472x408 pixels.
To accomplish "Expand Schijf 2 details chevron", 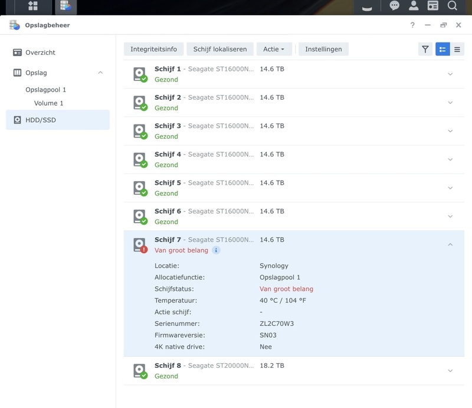I will [450, 103].
